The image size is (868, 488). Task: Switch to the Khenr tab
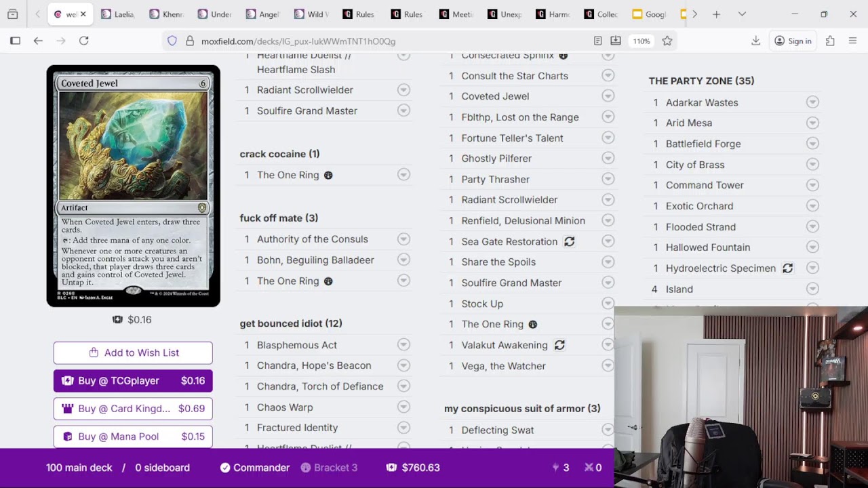[167, 14]
